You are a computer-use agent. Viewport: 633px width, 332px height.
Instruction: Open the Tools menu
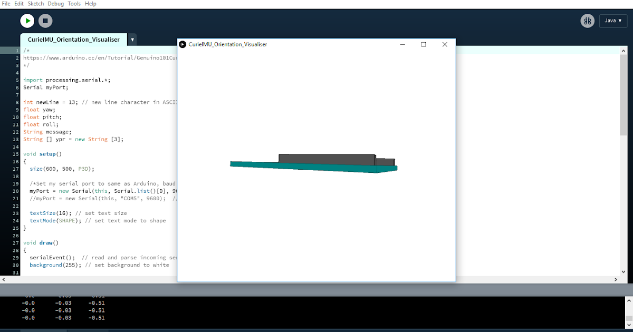pos(74,4)
